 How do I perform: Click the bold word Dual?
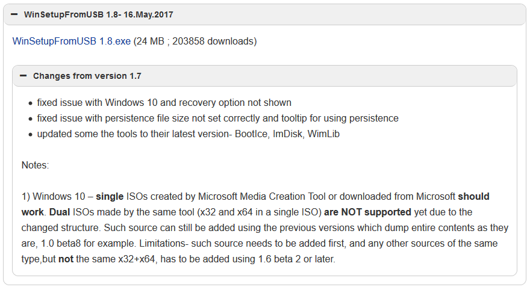pyautogui.click(x=60, y=212)
